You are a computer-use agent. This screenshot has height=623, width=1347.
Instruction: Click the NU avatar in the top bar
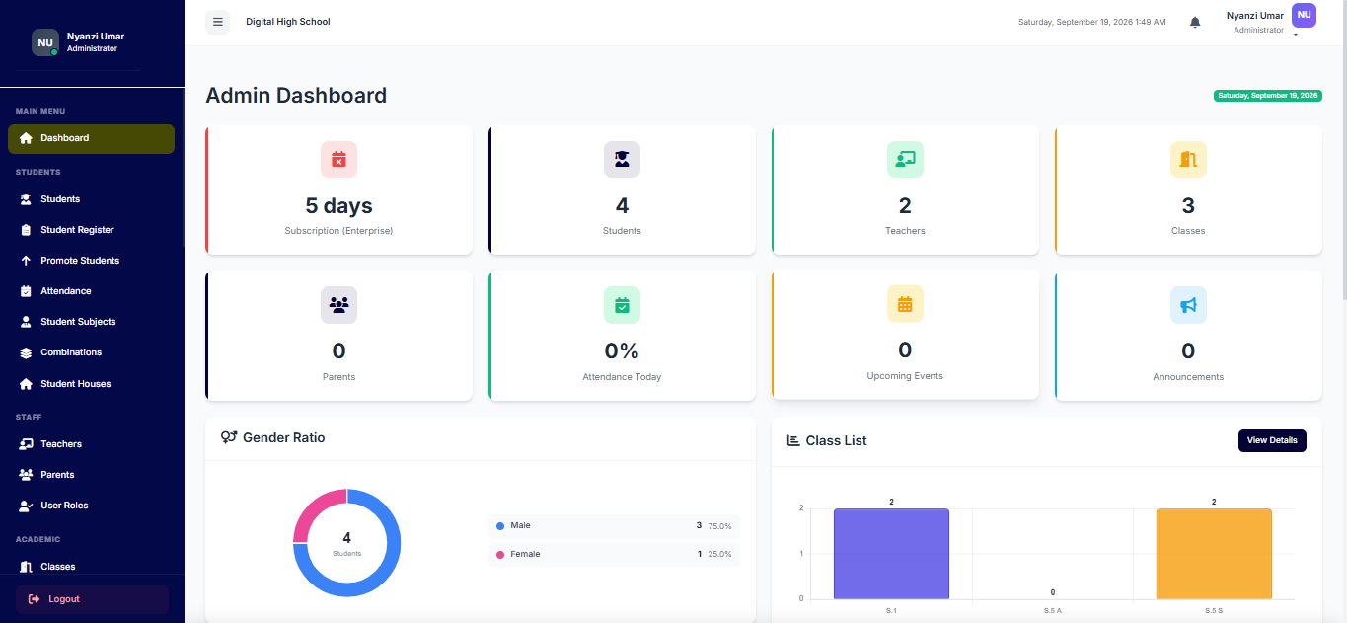click(1304, 15)
